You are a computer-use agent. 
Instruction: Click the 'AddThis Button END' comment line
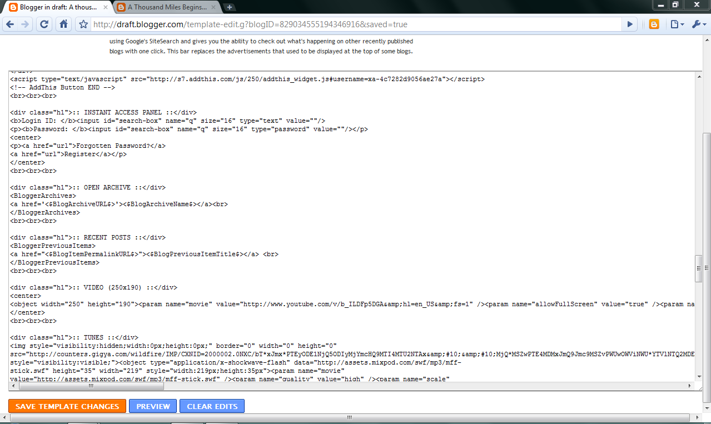point(62,87)
